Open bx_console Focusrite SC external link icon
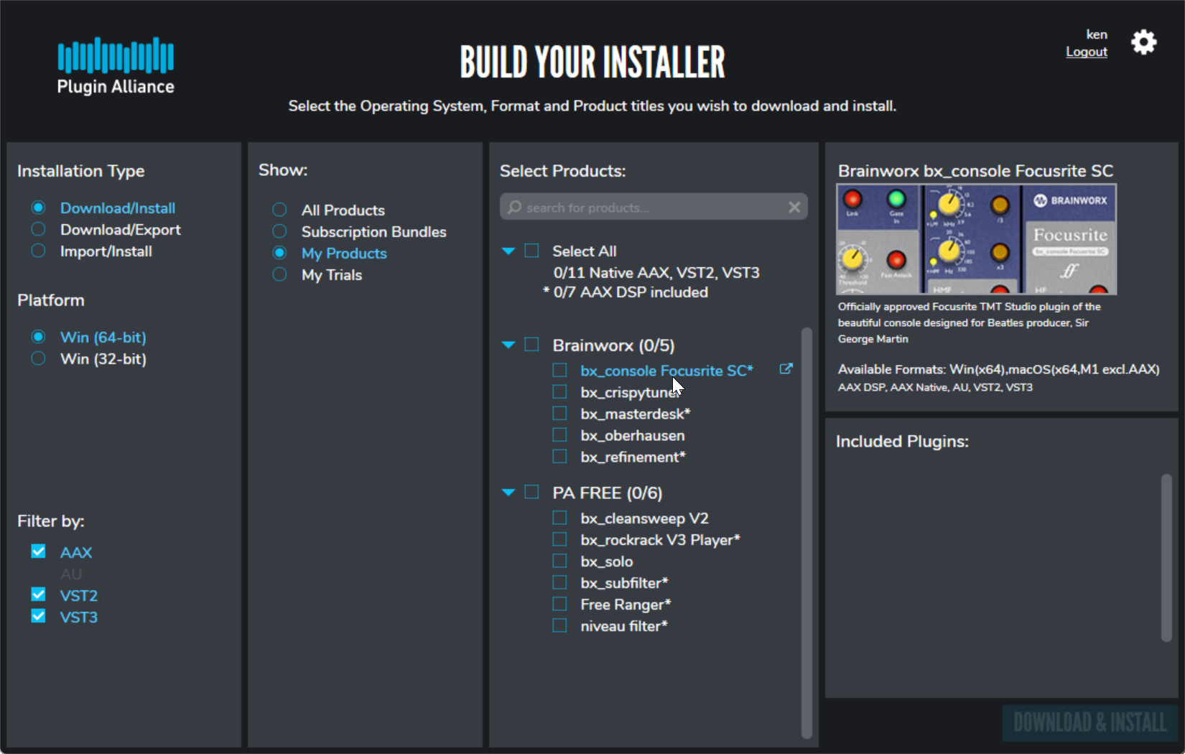1185x754 pixels. [786, 369]
